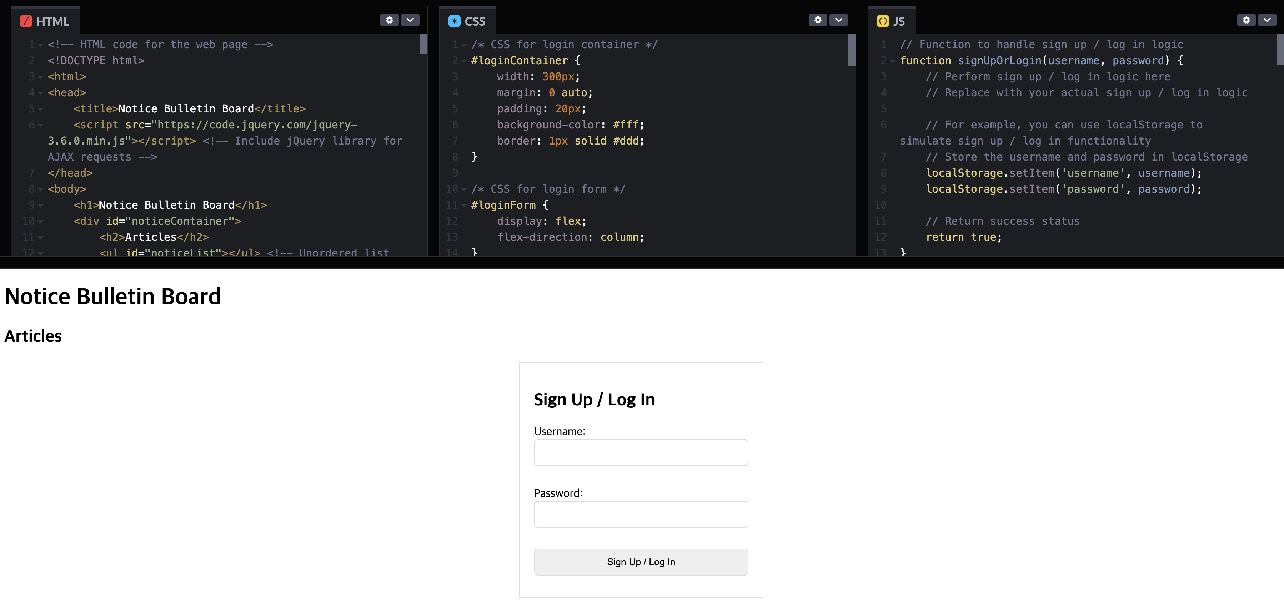Open JS editor settings gear

(1246, 20)
